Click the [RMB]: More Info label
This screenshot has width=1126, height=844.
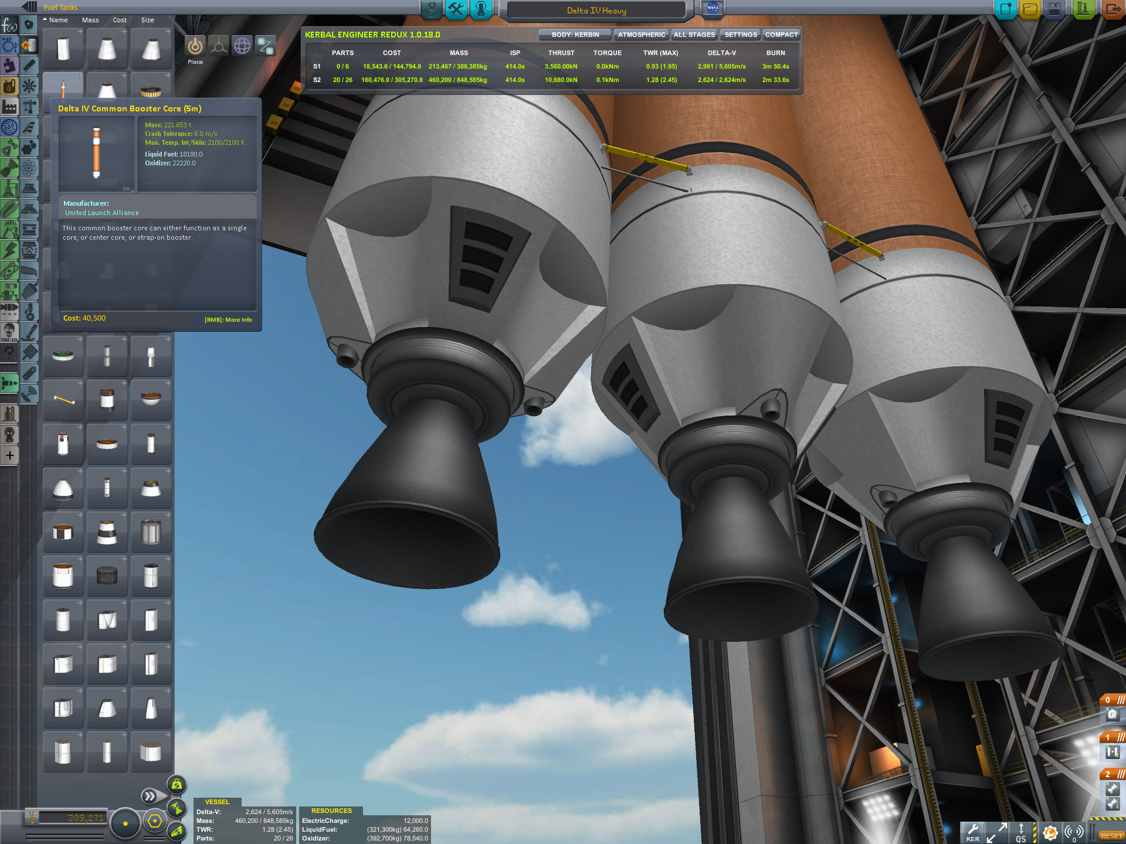click(228, 320)
